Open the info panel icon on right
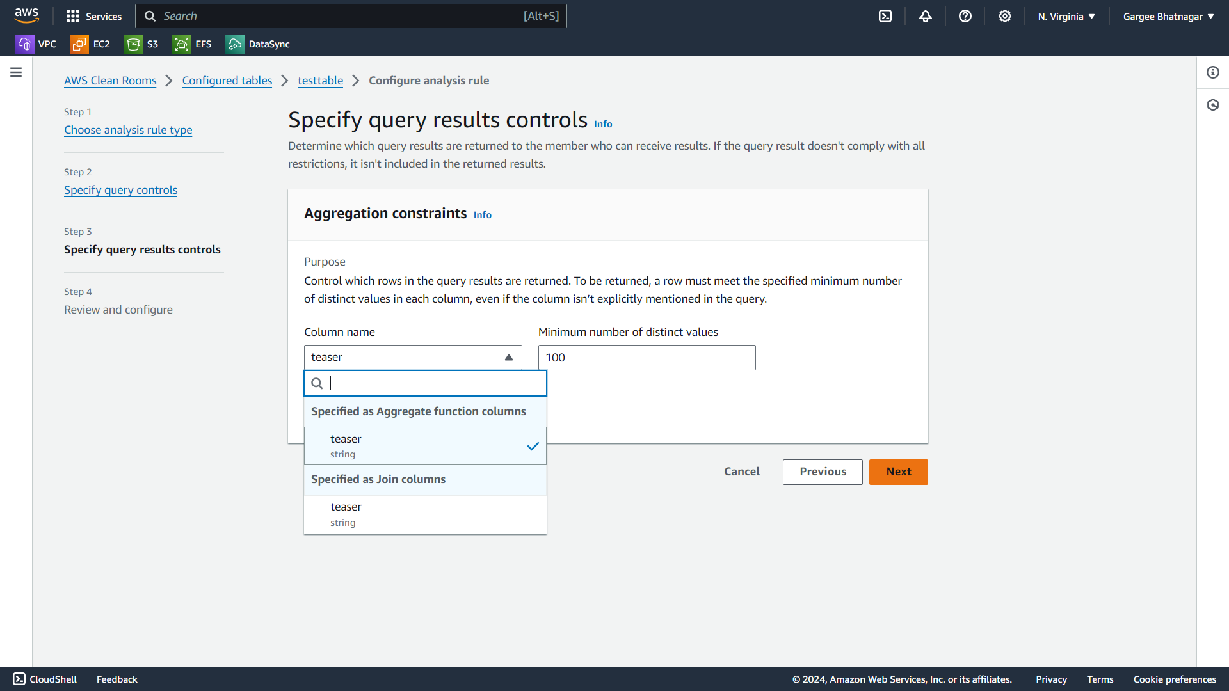The width and height of the screenshot is (1229, 691). pyautogui.click(x=1213, y=73)
